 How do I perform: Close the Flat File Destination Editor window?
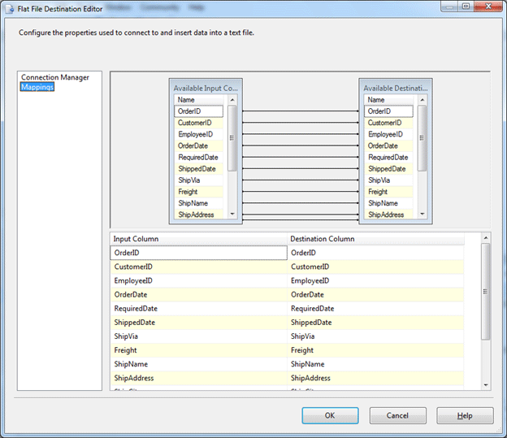click(488, 7)
